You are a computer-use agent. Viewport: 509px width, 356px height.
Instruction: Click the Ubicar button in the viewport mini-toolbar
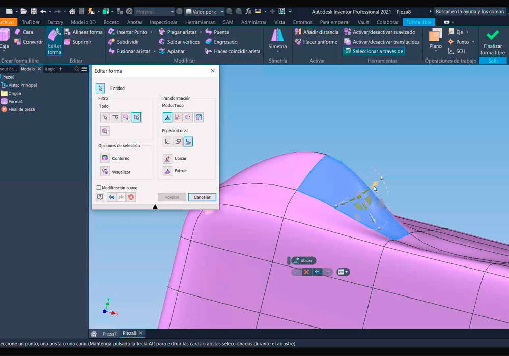pos(303,261)
